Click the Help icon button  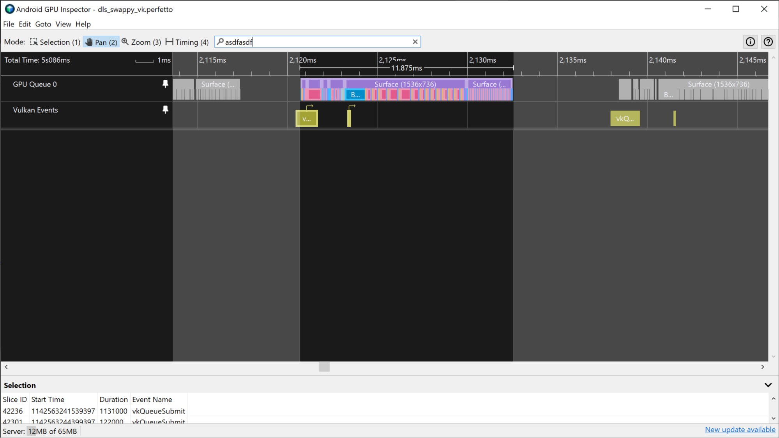768,42
